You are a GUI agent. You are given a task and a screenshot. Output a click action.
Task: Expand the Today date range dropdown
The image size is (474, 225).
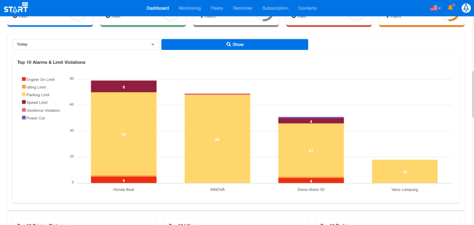(x=86, y=44)
